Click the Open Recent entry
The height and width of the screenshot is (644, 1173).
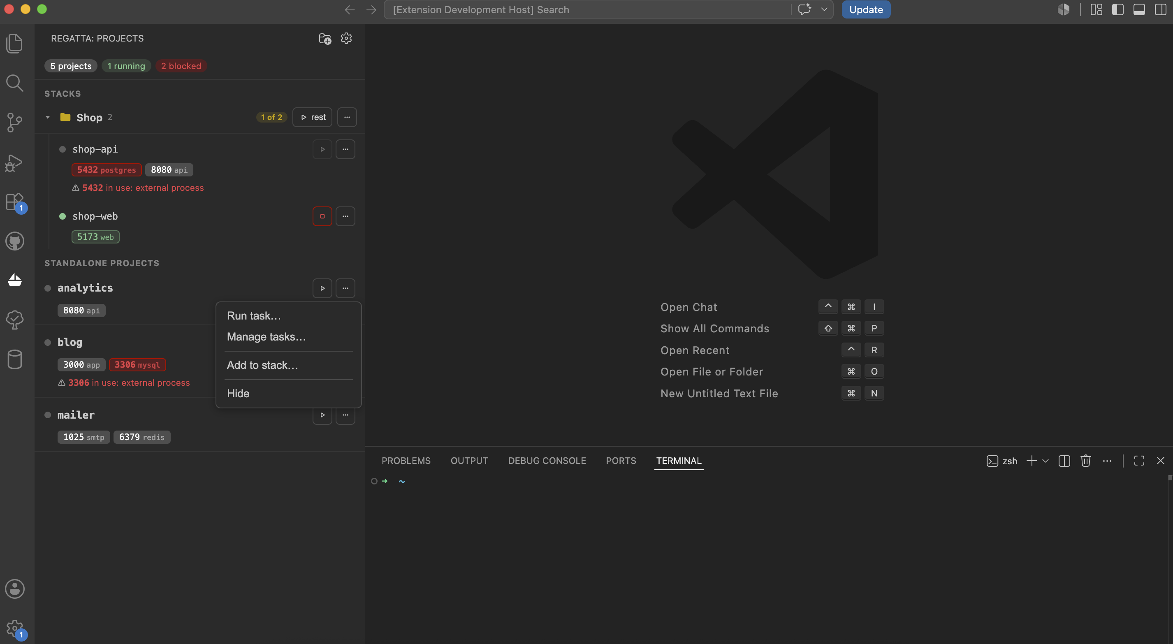point(695,351)
